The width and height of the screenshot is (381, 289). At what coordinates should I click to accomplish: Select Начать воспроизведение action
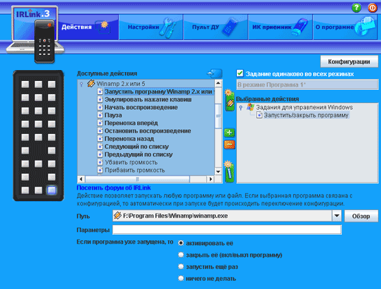click(x=141, y=107)
